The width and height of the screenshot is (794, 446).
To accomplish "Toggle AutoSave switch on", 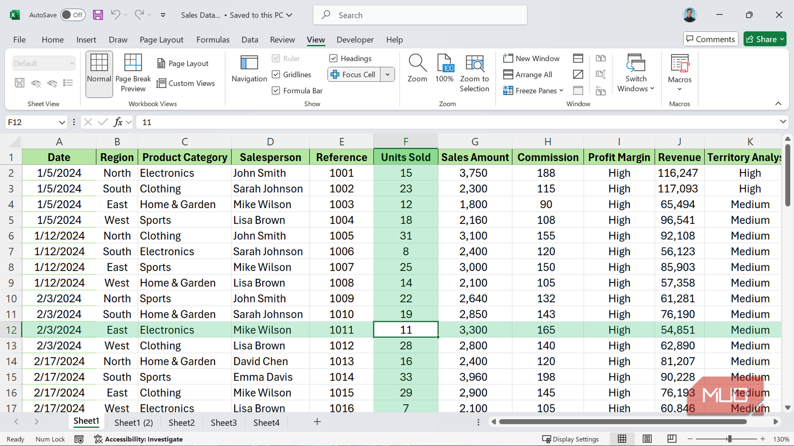I will pyautogui.click(x=73, y=15).
